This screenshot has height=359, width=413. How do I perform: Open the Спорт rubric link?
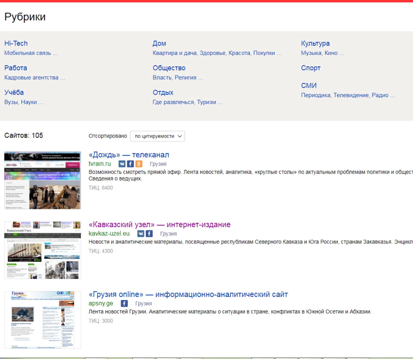coord(311,68)
